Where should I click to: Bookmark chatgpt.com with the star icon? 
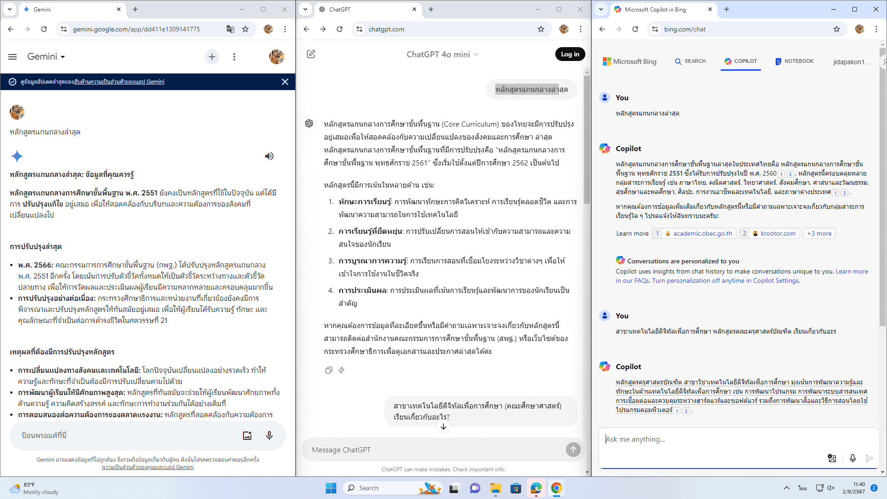tap(541, 29)
